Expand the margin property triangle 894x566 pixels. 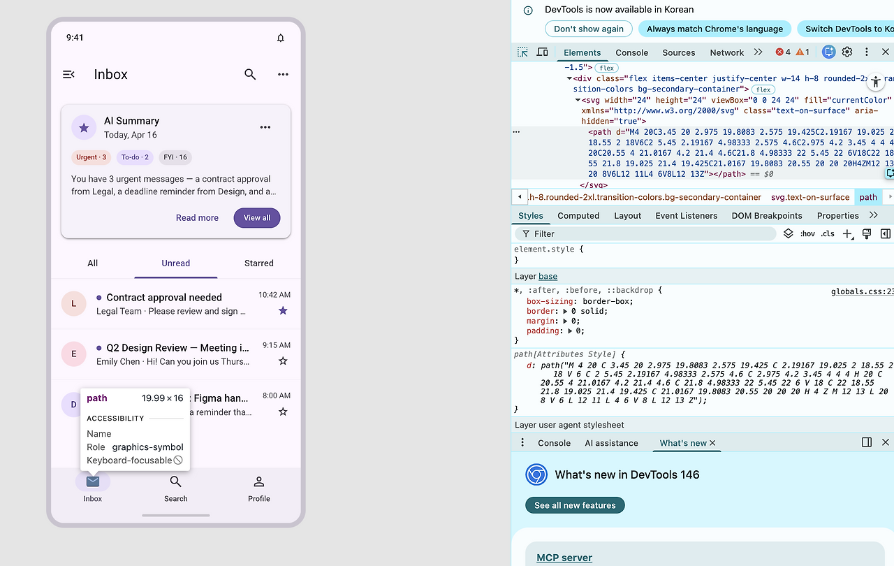pos(564,321)
